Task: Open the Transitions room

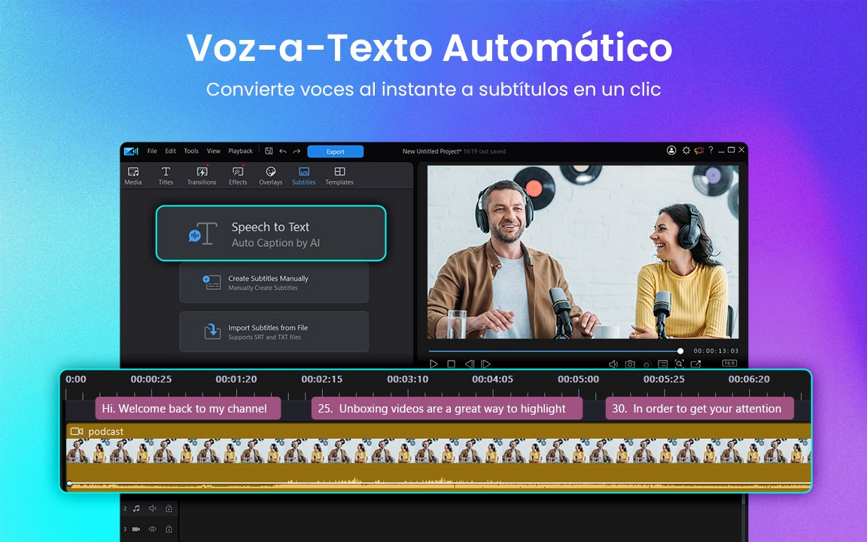Action: tap(201, 176)
